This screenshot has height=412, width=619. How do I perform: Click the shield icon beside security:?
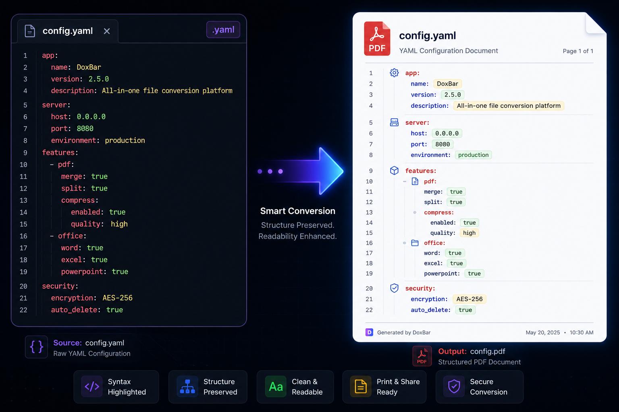tap(394, 288)
